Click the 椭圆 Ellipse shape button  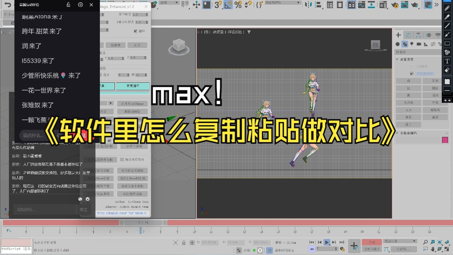(435, 88)
